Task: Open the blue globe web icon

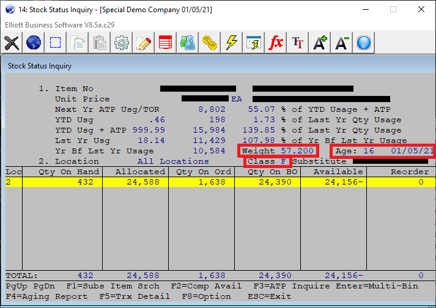Action: coord(34,43)
